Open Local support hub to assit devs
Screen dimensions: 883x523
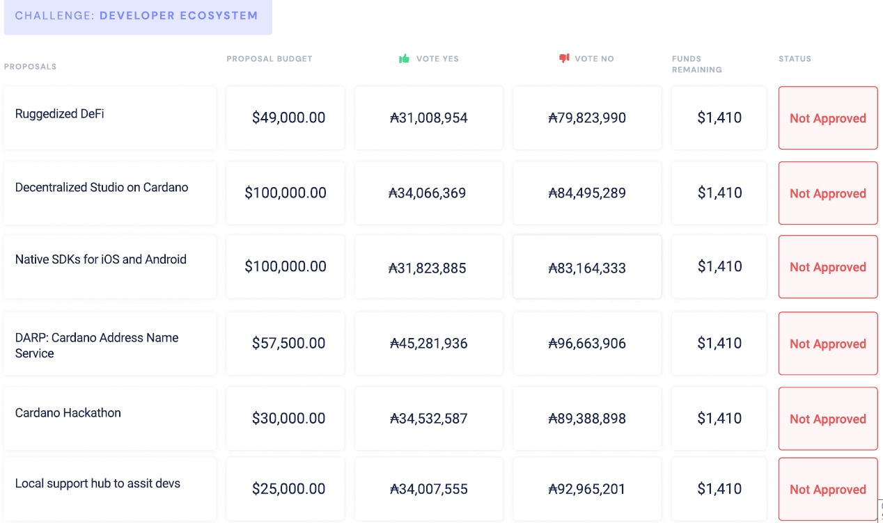click(97, 484)
